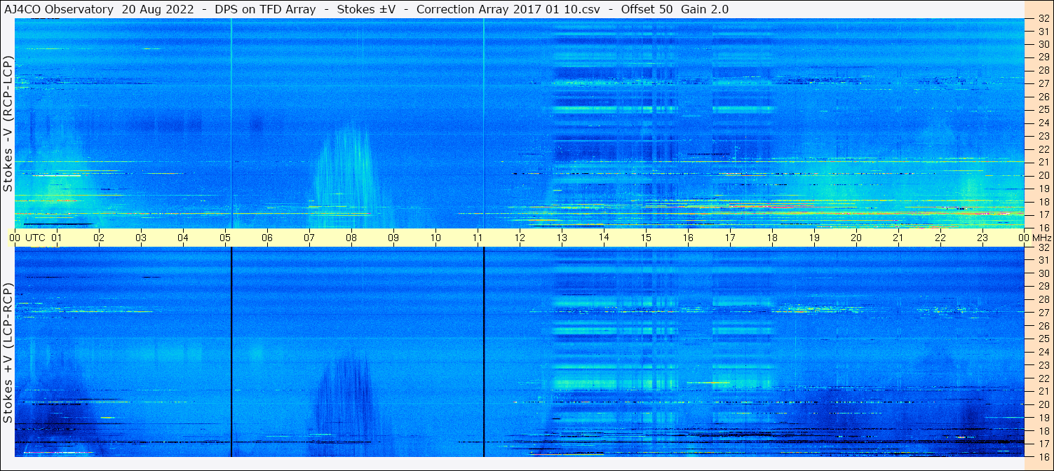This screenshot has width=1054, height=471.
Task: Click the 05 hour tick on the time axis
Action: coord(225,238)
